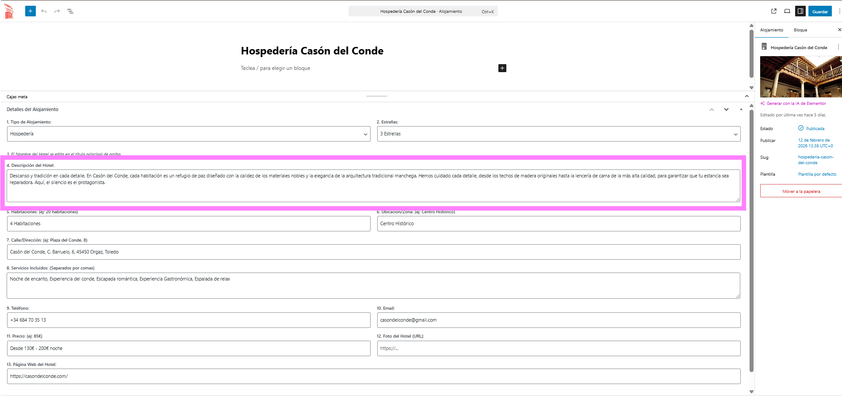Viewport: 842px width, 396px height.
Task: Collapse the Cajas meta section
Action: pos(746,96)
